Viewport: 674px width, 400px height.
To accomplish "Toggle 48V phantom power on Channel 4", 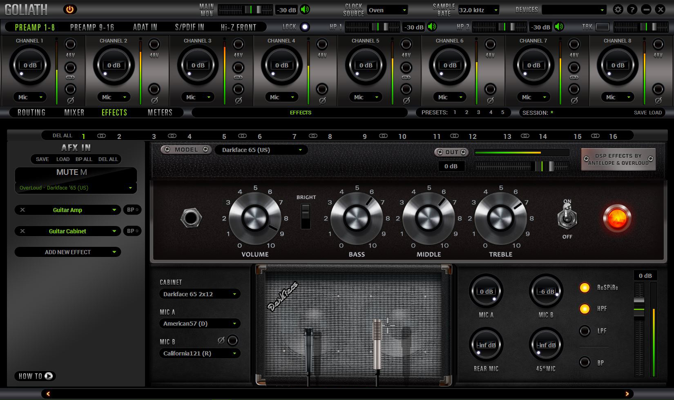I will coord(322,45).
